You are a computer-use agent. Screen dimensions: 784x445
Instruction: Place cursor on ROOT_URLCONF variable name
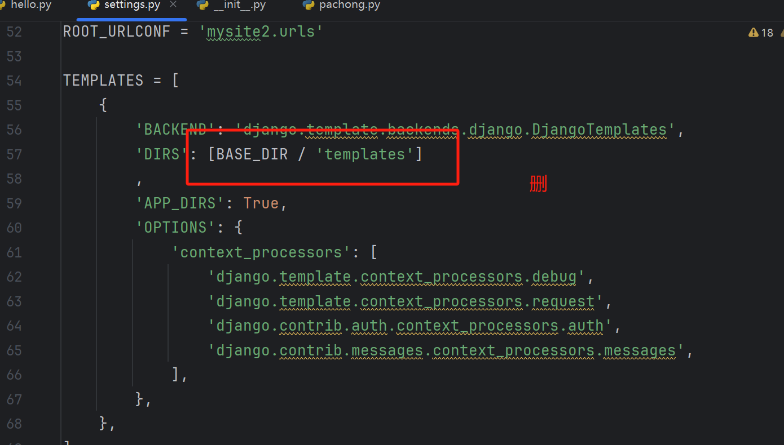(x=117, y=32)
